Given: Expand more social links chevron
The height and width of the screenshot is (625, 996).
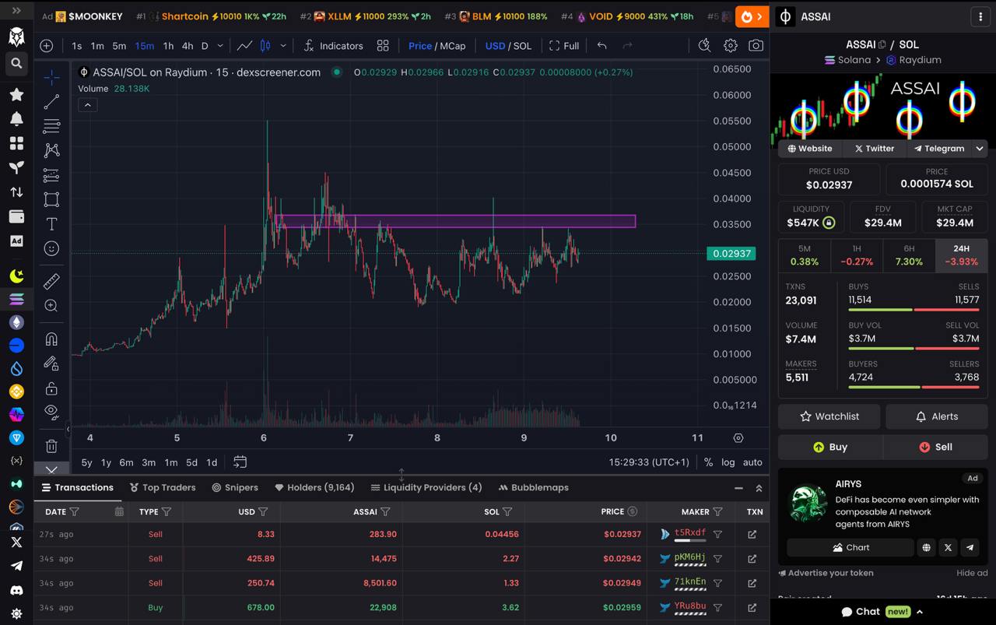Looking at the screenshot, I should tap(980, 148).
